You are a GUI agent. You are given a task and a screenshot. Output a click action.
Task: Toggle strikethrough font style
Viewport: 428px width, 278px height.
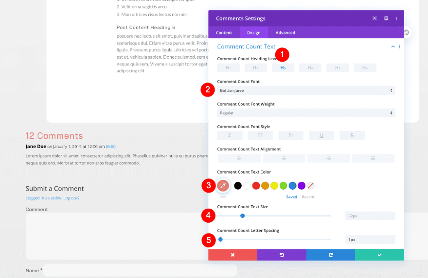click(352, 135)
